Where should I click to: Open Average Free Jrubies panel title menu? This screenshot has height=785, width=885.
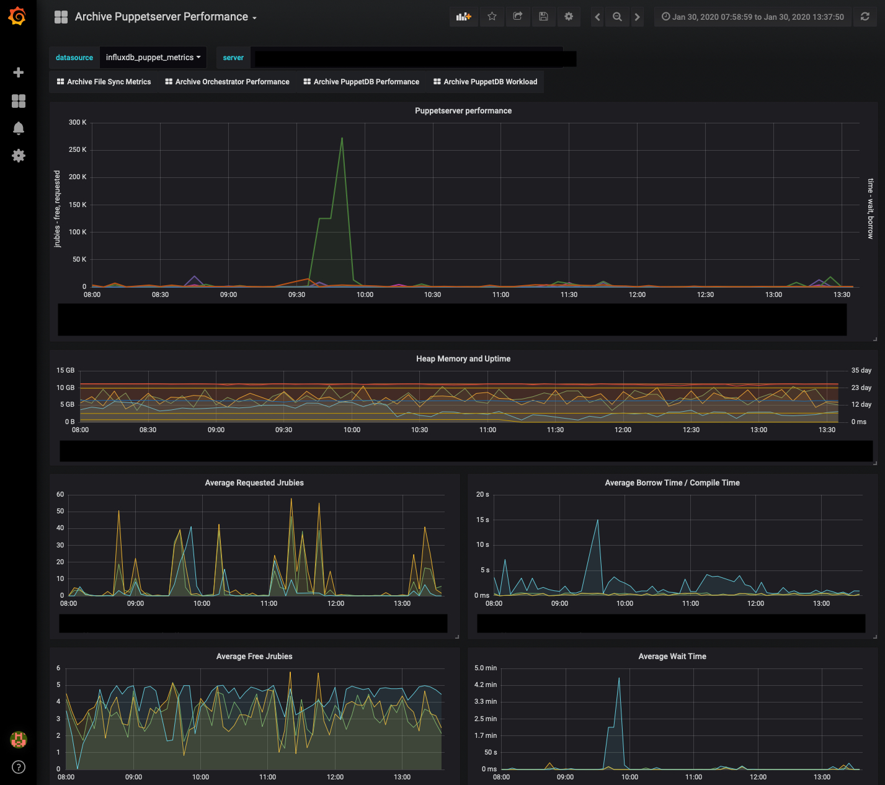coord(254,656)
